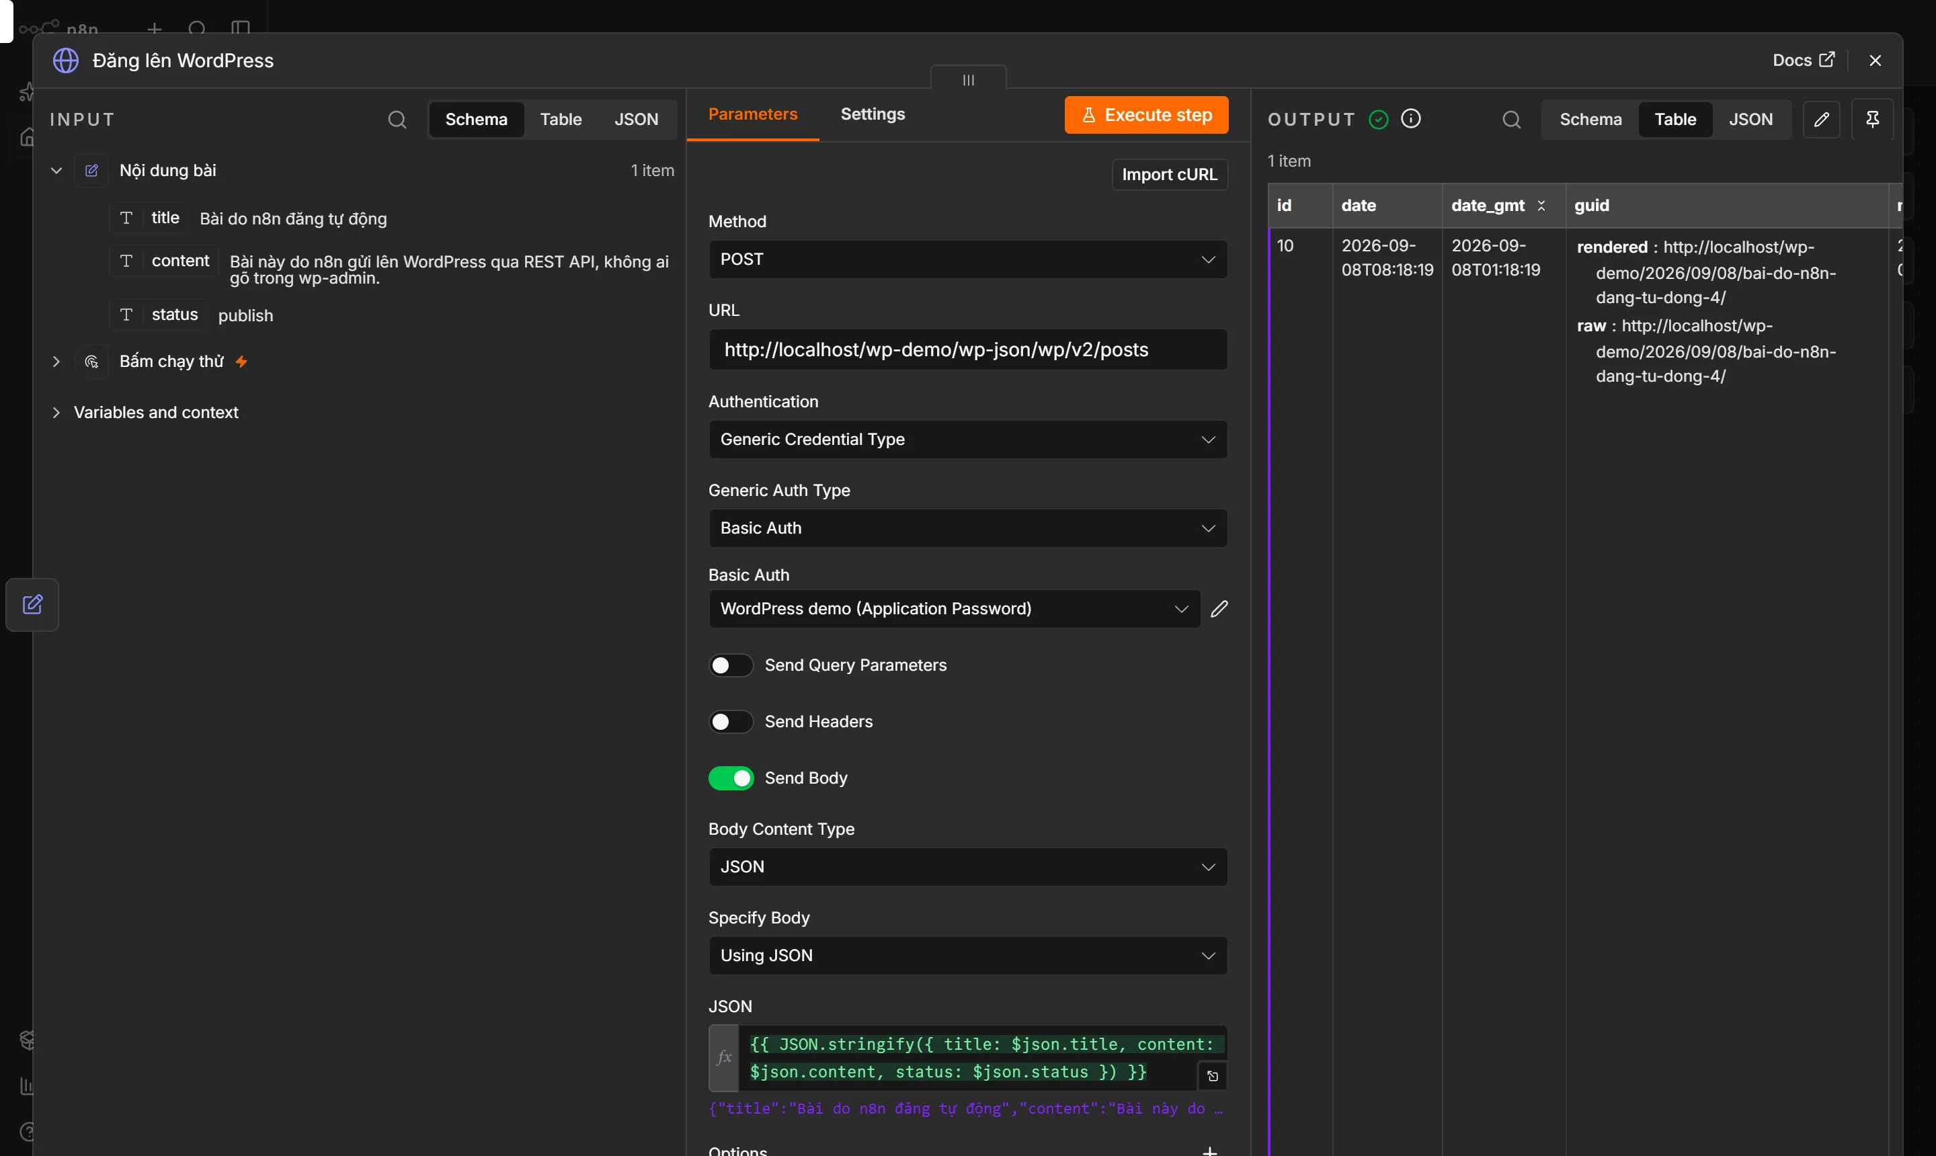Select output JSON view
The height and width of the screenshot is (1156, 1936).
click(1750, 119)
